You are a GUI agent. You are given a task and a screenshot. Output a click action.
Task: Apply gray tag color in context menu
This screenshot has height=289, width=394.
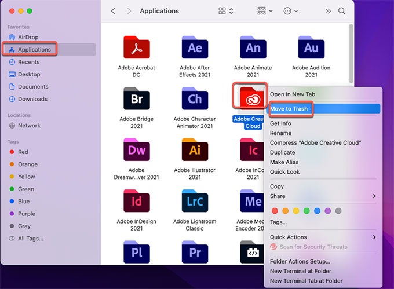click(x=338, y=211)
